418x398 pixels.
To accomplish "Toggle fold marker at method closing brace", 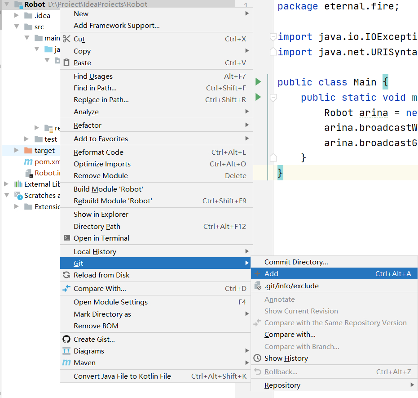I will (273, 157).
